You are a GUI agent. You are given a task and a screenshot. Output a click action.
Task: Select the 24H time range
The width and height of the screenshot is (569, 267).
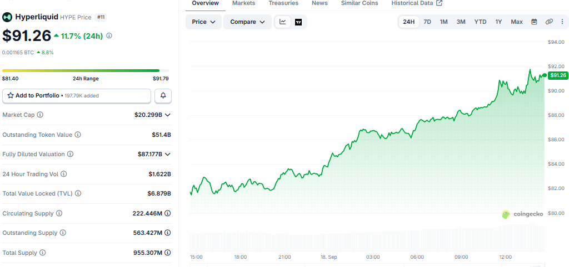[x=408, y=22]
